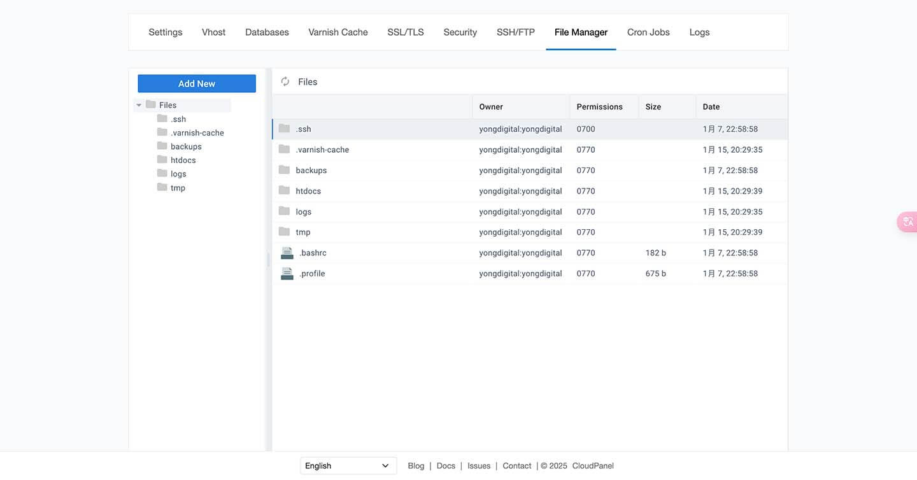Go to the SSL/TLS tab
Image resolution: width=917 pixels, height=480 pixels.
coord(406,32)
